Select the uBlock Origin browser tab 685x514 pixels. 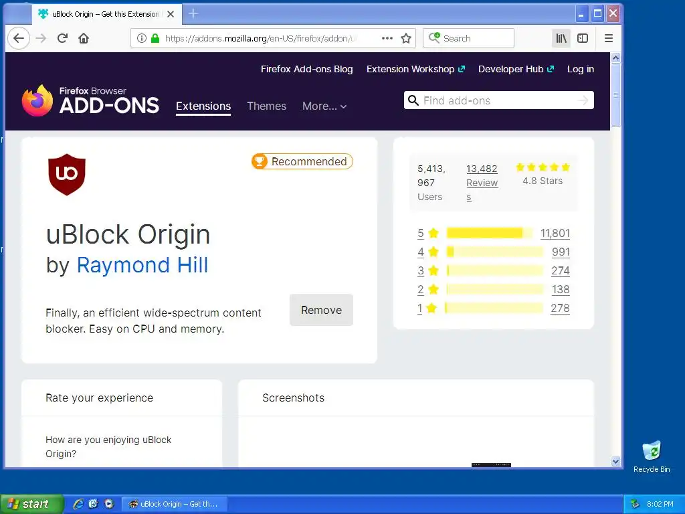coord(107,14)
